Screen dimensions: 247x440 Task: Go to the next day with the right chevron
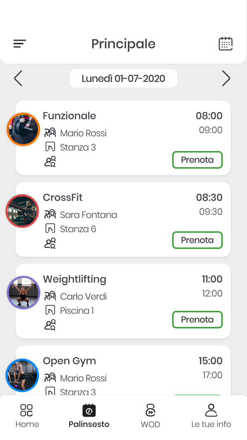[x=226, y=78]
